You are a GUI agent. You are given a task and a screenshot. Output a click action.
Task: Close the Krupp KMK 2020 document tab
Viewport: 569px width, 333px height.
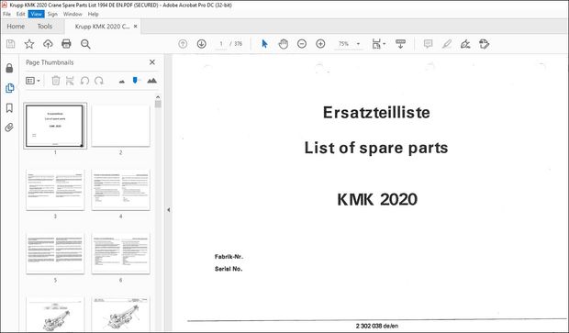point(135,27)
